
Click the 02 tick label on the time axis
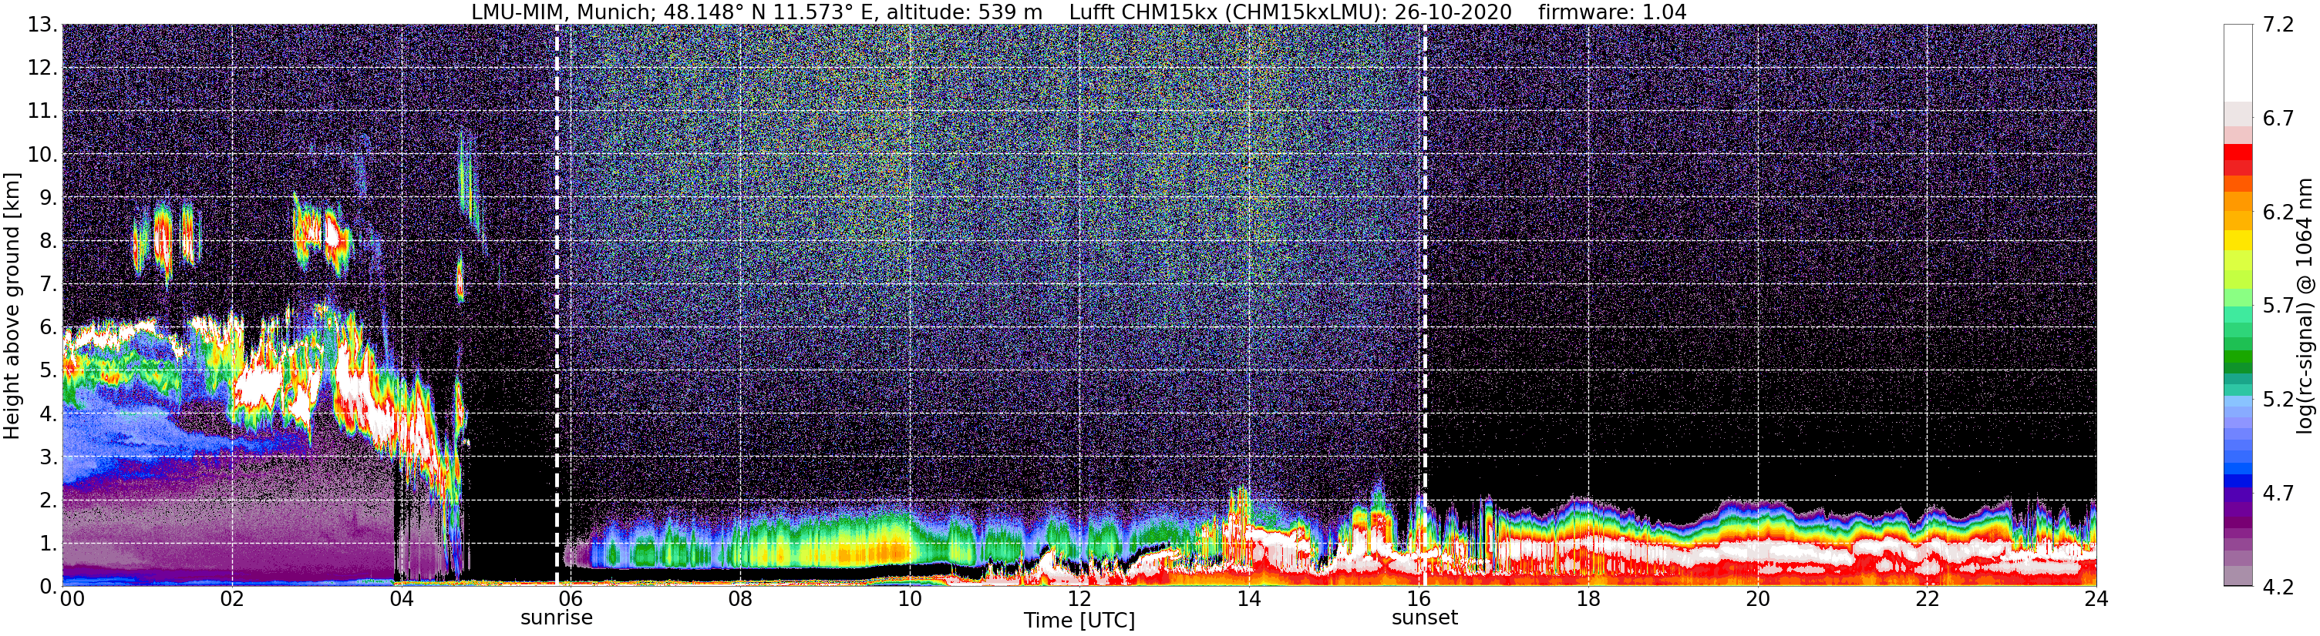tap(232, 599)
